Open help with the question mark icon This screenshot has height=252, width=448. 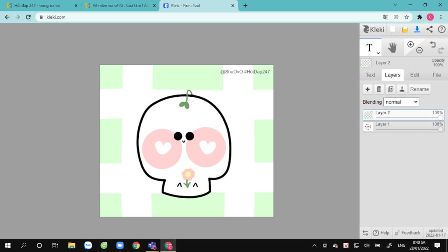(x=441, y=29)
